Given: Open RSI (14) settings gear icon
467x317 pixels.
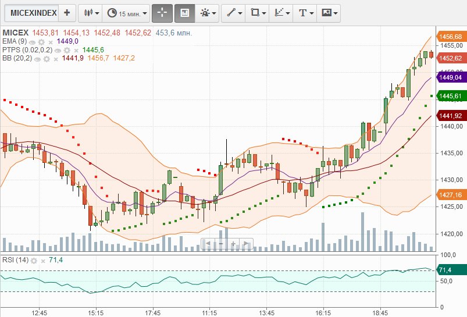Looking at the screenshot, I should tap(35, 261).
